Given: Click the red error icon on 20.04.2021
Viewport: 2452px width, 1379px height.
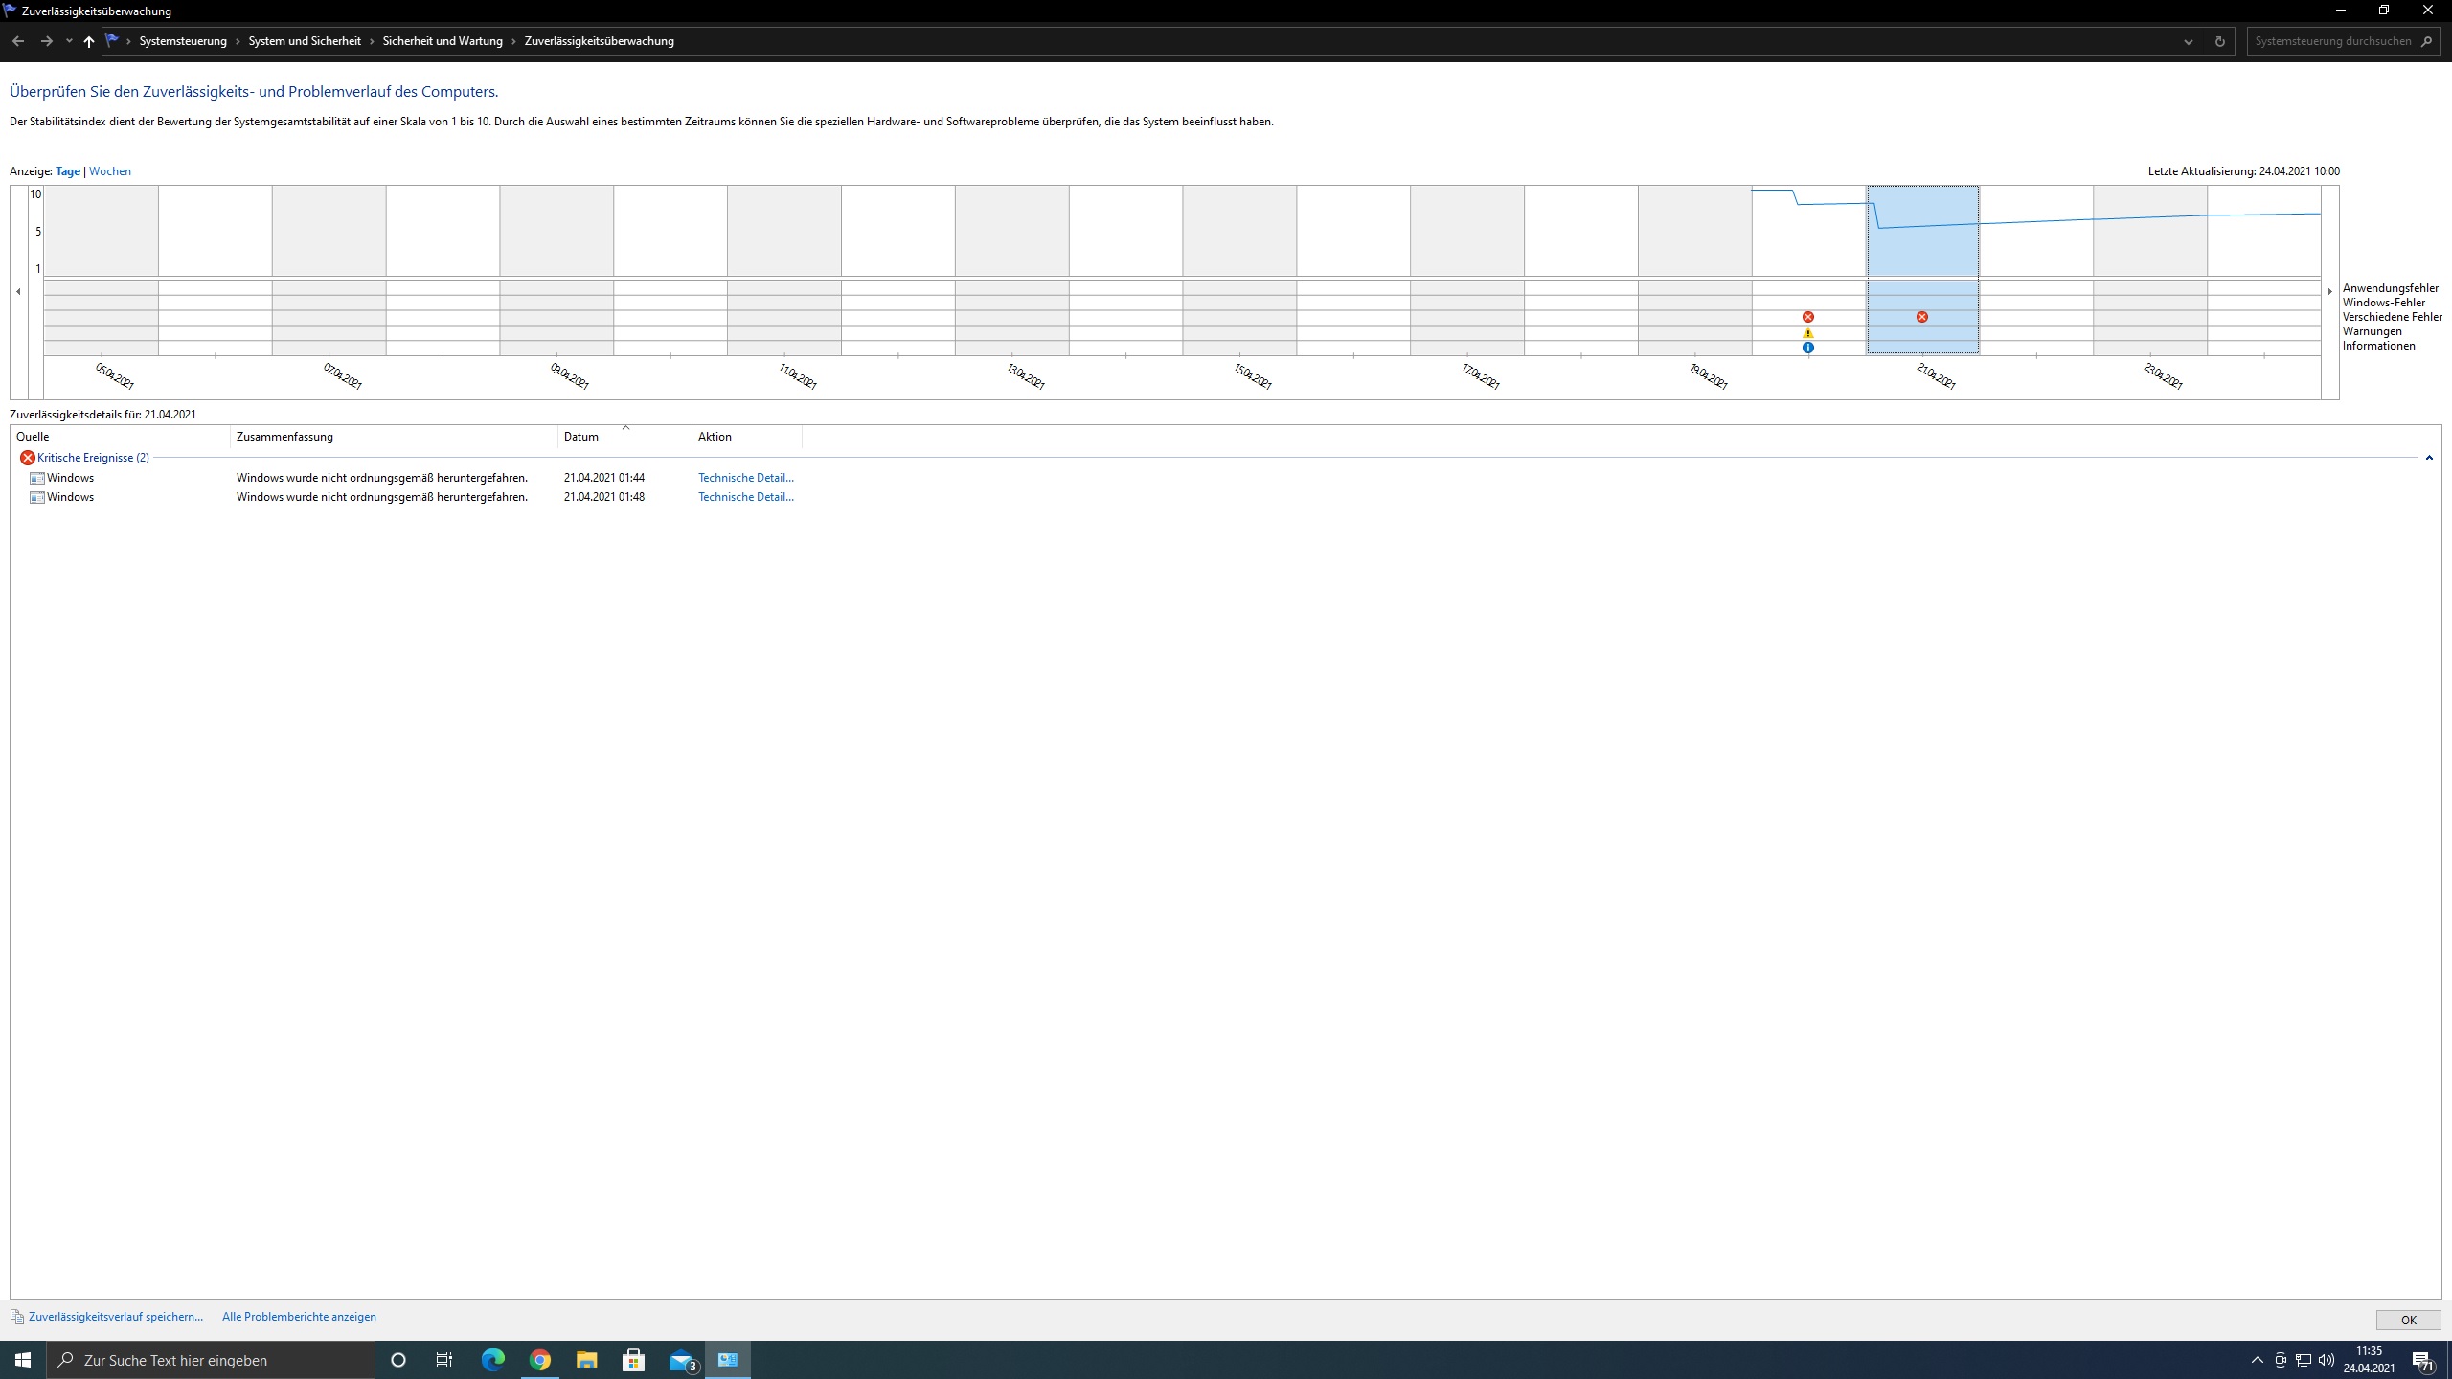Looking at the screenshot, I should tap(1807, 317).
